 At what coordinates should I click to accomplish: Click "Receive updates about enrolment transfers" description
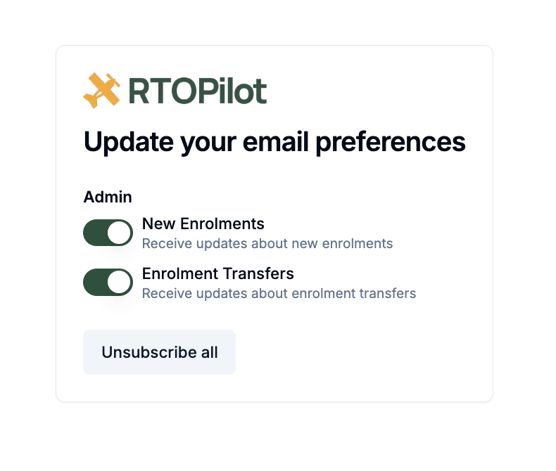[279, 293]
